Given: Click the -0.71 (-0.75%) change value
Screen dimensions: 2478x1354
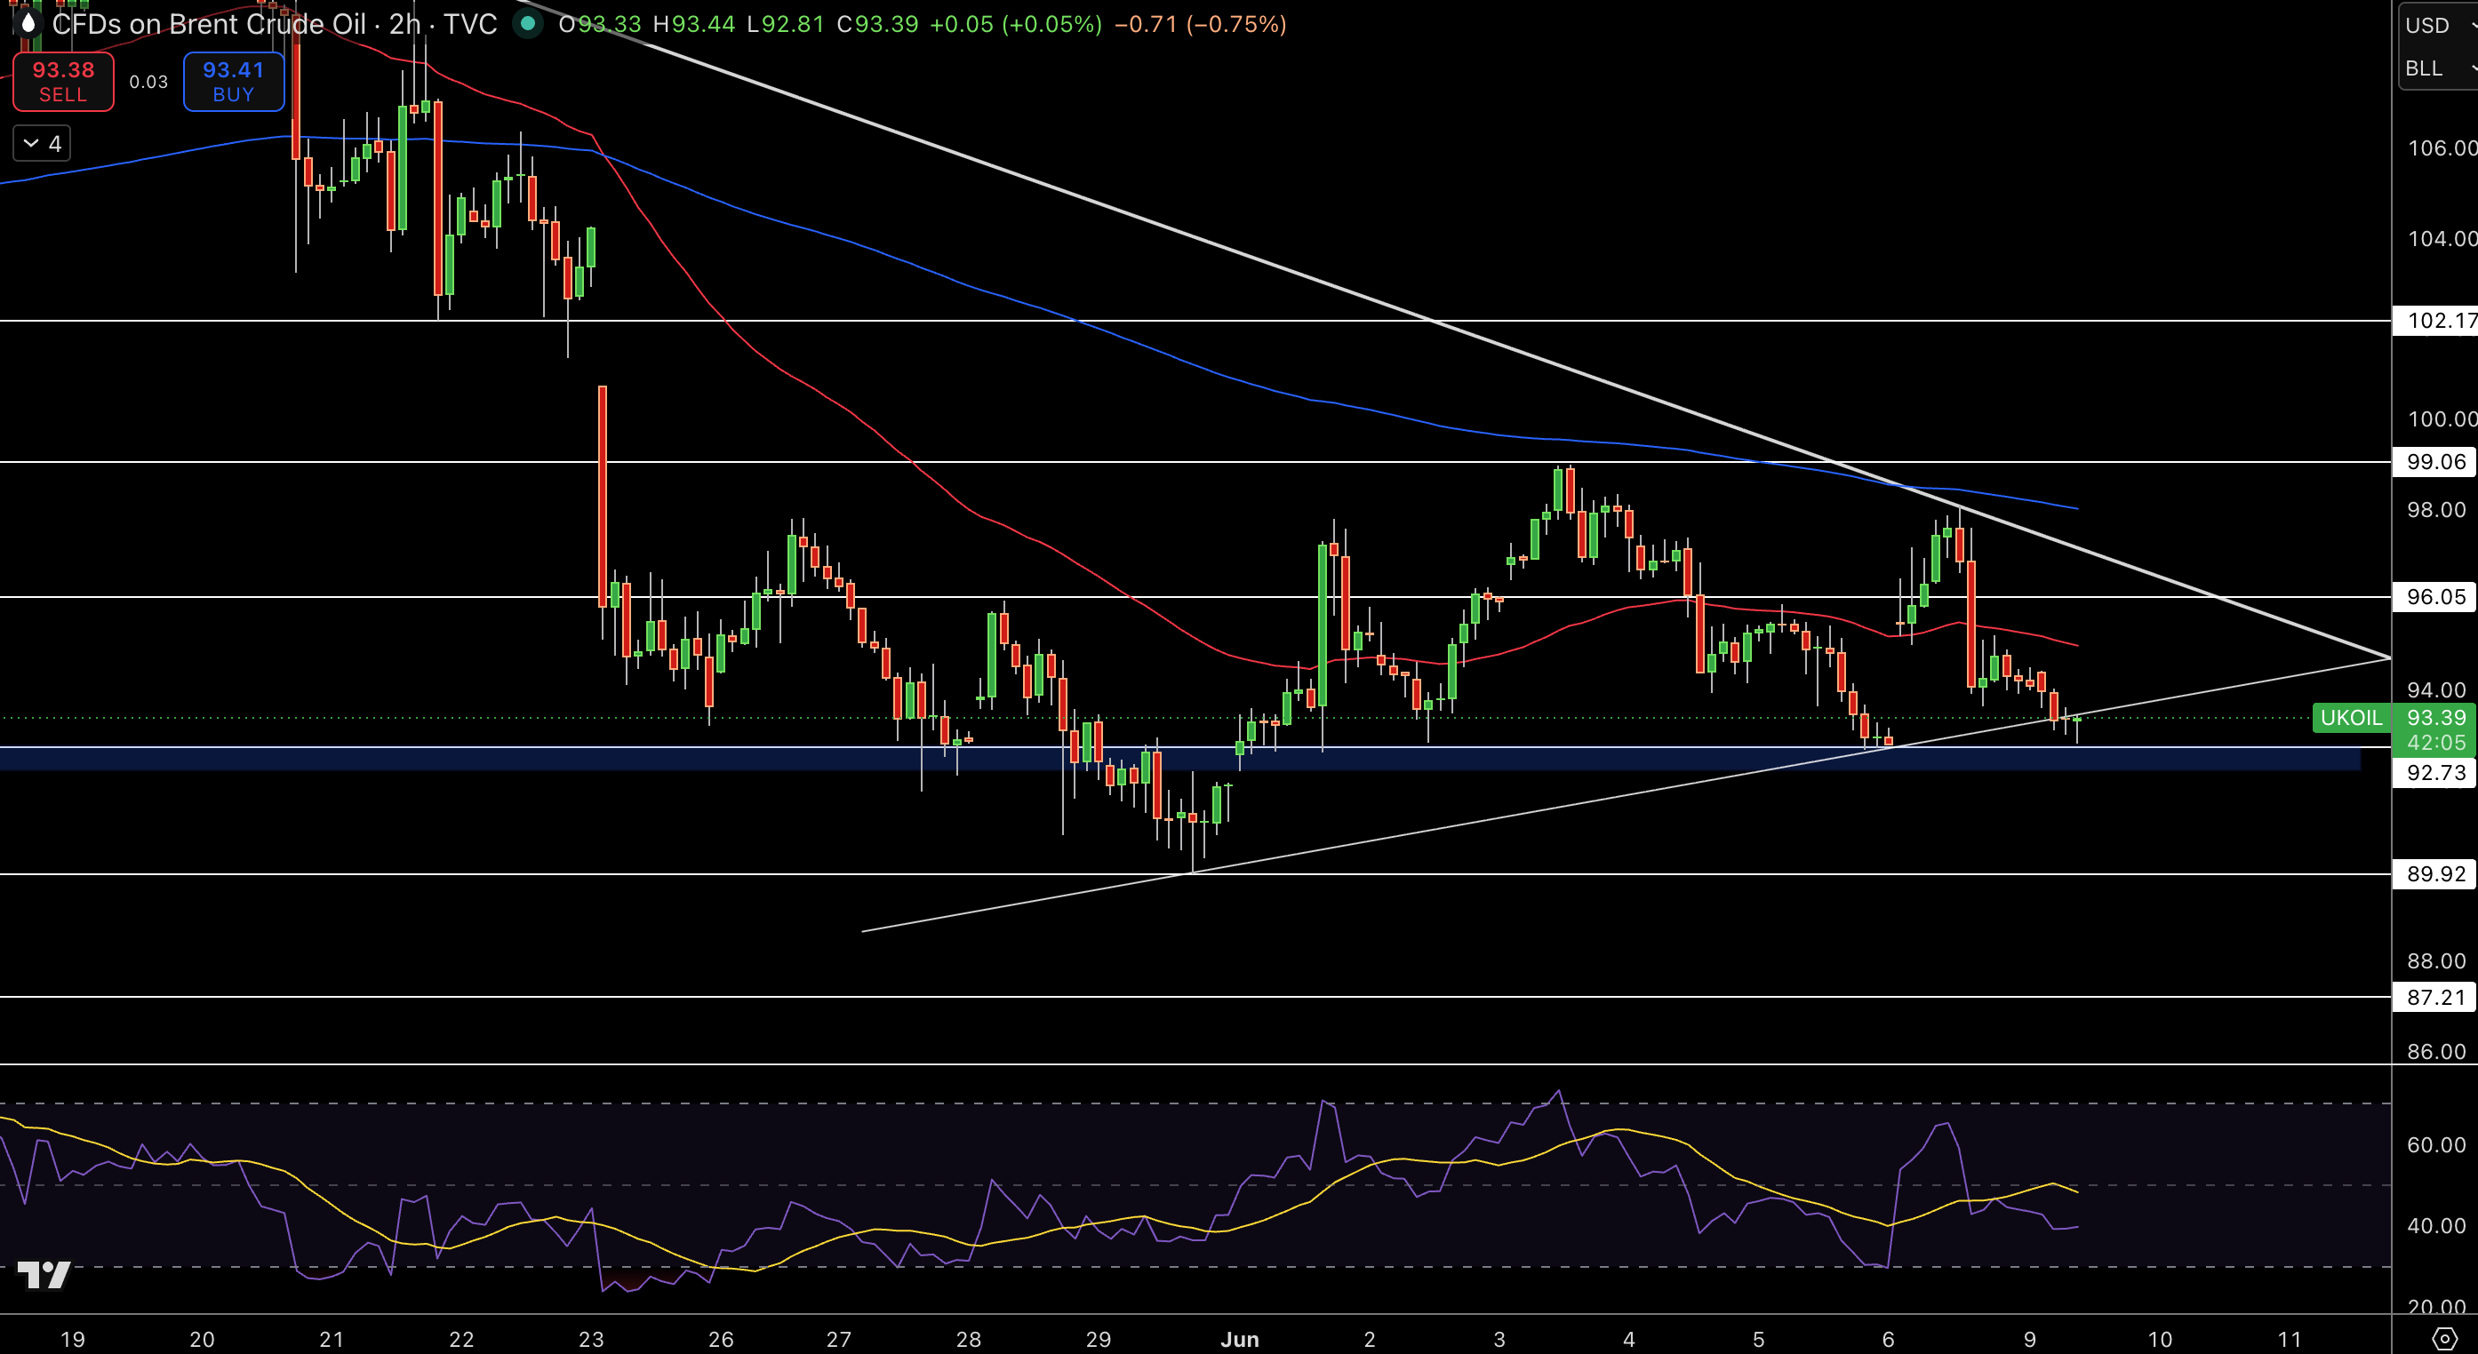Looking at the screenshot, I should pos(1200,24).
